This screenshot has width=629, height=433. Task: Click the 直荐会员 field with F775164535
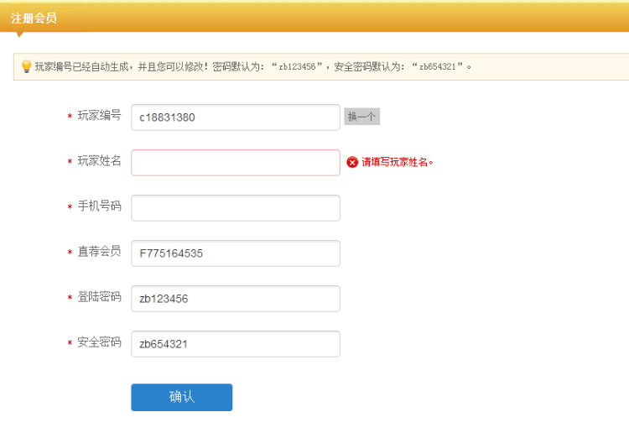[x=236, y=253]
